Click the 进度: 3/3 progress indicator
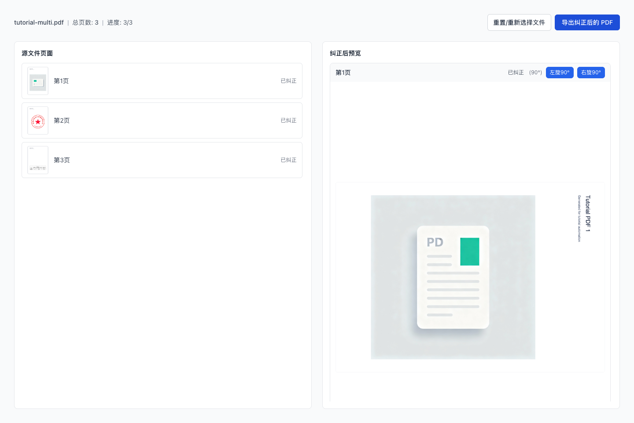Screen dimensions: 634x423 pyautogui.click(x=120, y=22)
